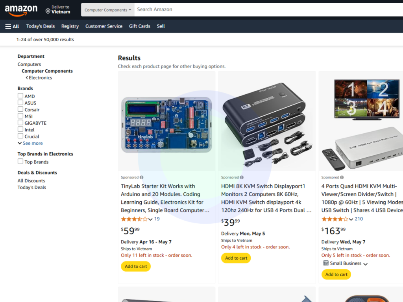Screen dimensions: 403x302
Task: Open the HDMI 8K KVM switch product image
Action: click(x=267, y=125)
